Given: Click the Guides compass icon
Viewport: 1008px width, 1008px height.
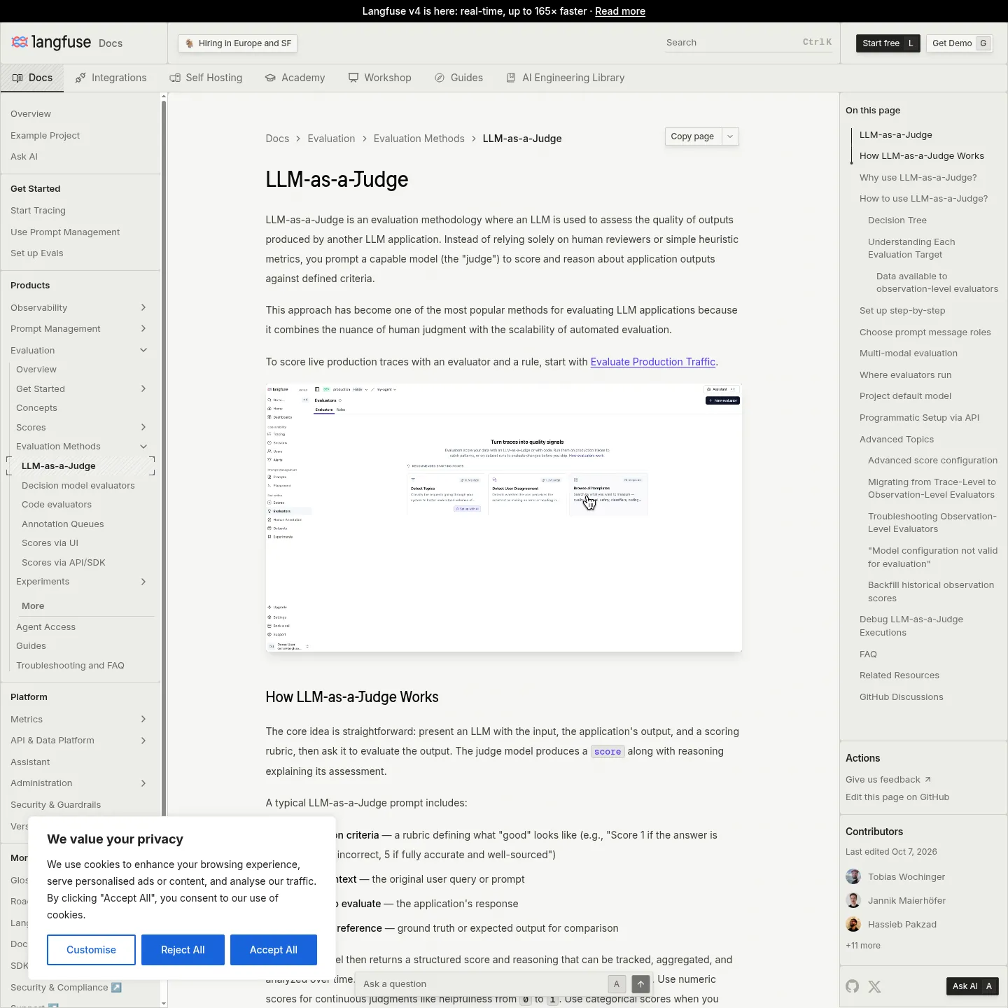Looking at the screenshot, I should point(440,78).
